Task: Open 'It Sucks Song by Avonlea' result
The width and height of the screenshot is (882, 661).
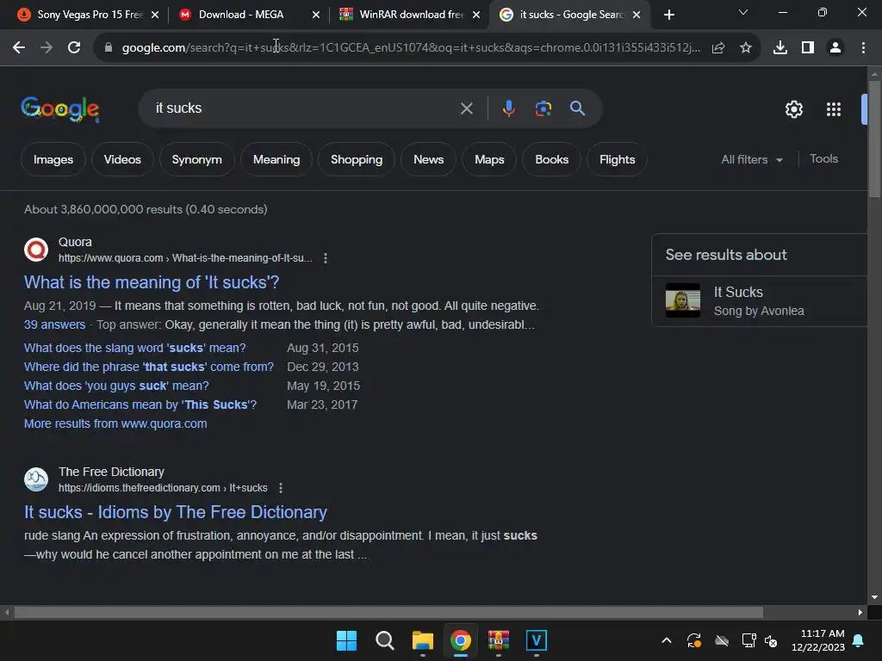Action: (x=759, y=300)
